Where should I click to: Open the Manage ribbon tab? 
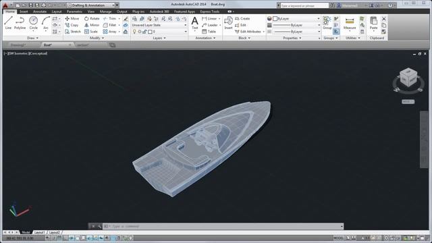pos(105,11)
